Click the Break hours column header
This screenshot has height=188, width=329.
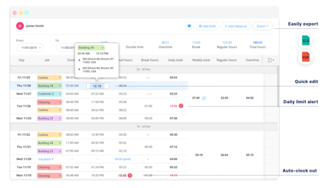tap(149, 60)
